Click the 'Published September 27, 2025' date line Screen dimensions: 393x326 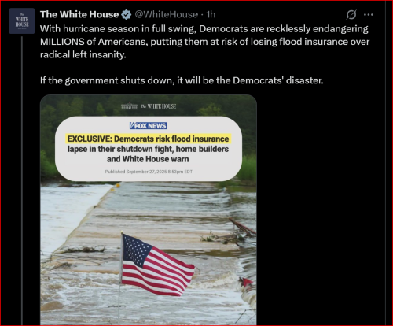point(149,172)
